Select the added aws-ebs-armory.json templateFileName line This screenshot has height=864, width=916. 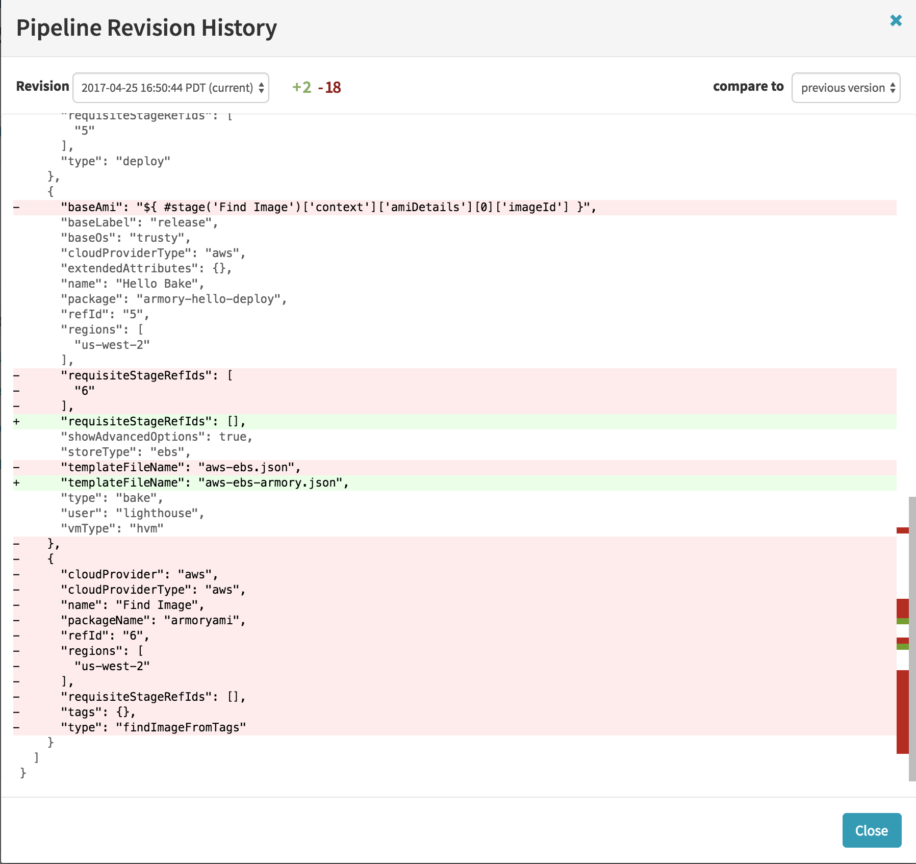205,483
